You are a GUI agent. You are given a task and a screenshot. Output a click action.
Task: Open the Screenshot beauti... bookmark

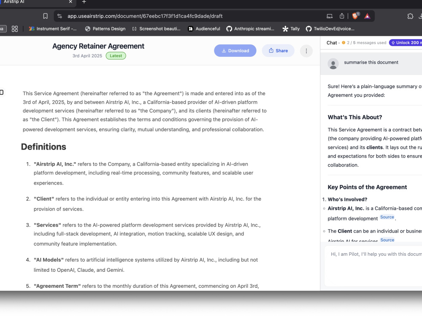tap(157, 29)
